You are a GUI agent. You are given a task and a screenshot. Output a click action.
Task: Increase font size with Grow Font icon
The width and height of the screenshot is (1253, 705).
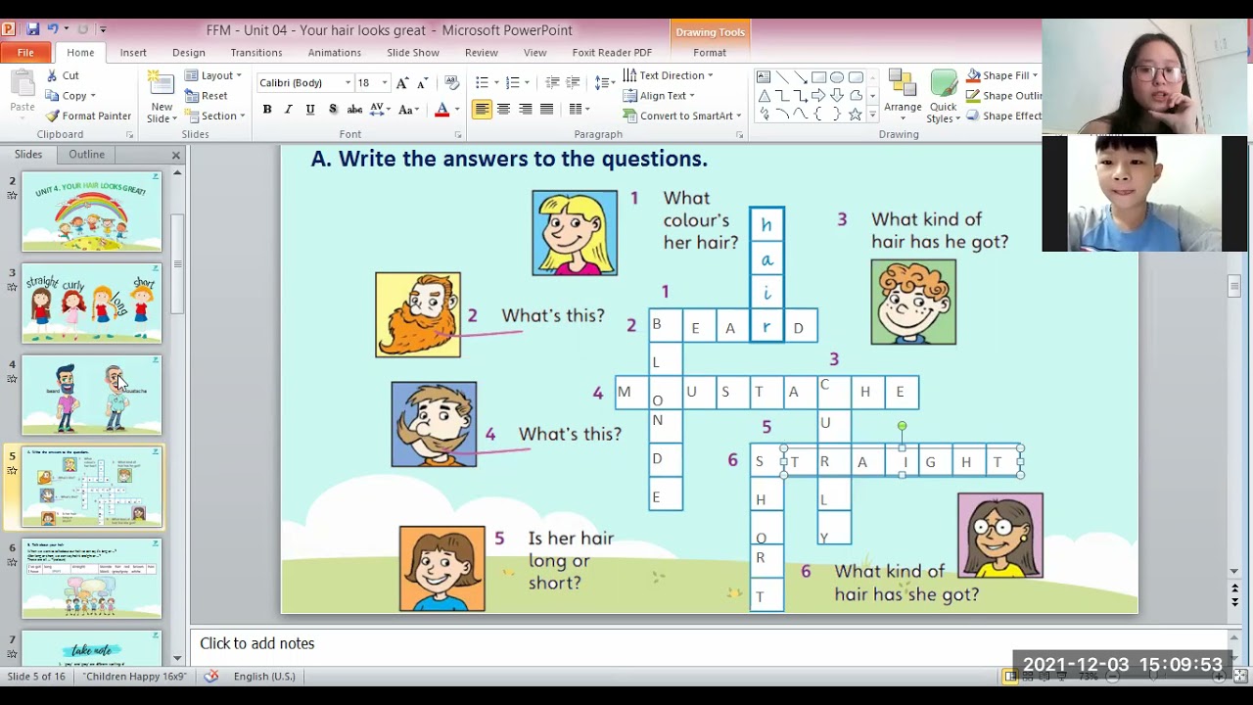click(402, 83)
